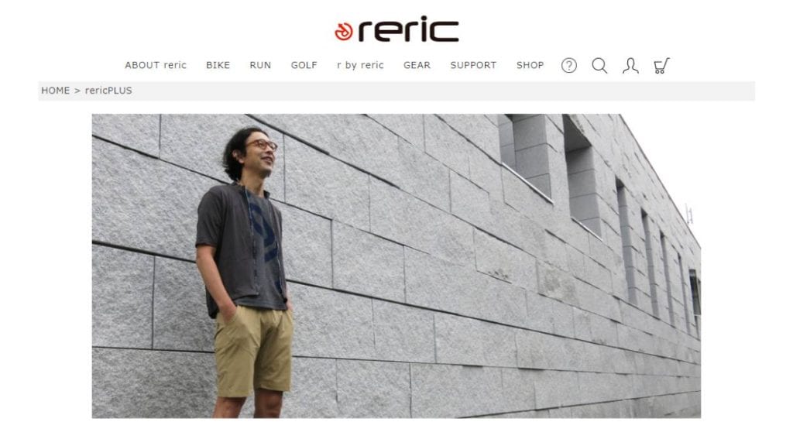Screen dimensions: 793x446
Task: Select the GEAR navigation item
Action: tap(417, 65)
